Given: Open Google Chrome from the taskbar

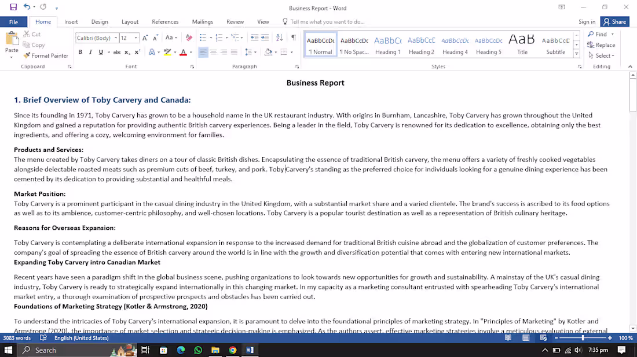Looking at the screenshot, I should 233,349.
